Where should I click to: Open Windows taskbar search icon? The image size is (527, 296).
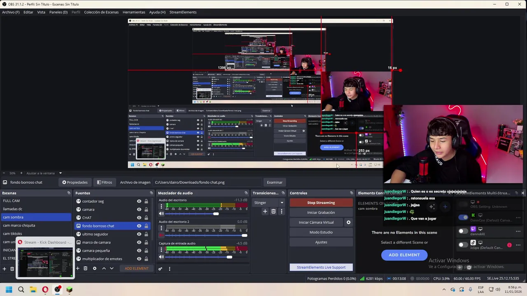21,289
